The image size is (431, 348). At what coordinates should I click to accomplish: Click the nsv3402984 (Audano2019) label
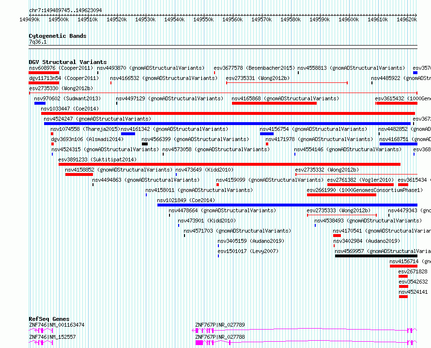coord(367,241)
